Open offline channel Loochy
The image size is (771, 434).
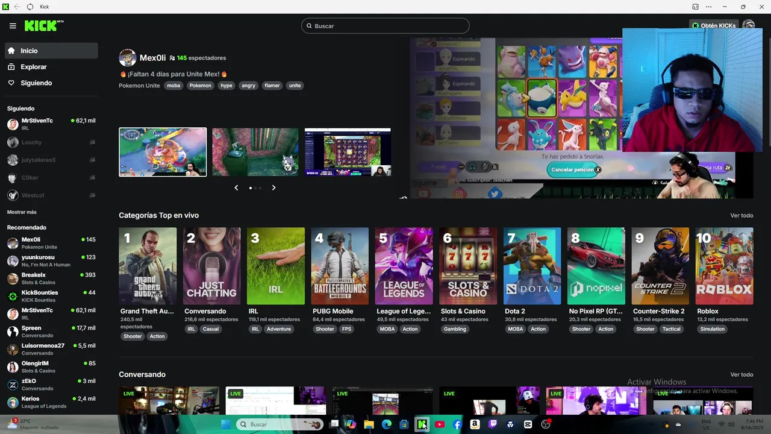(51, 142)
